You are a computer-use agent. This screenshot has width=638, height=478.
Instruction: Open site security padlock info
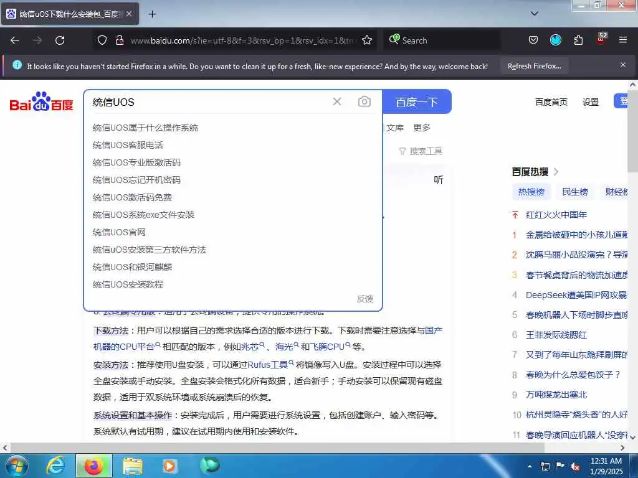click(119, 40)
